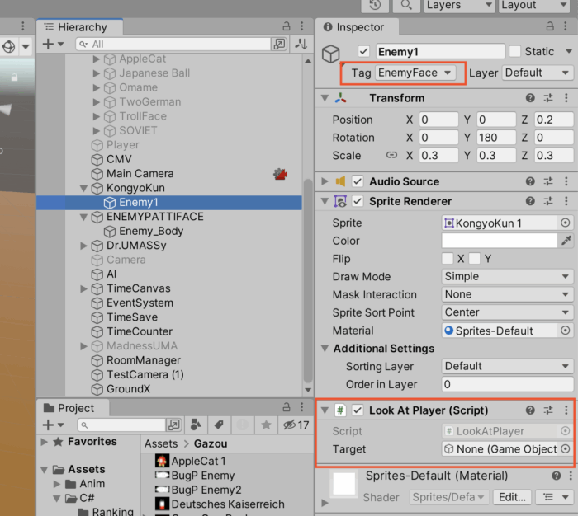
Task: Click the Edit... shader button
Action: [512, 497]
